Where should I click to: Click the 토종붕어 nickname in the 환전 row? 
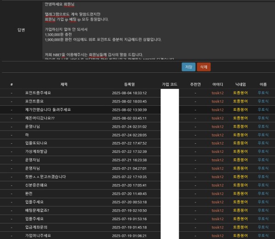tap(240, 194)
